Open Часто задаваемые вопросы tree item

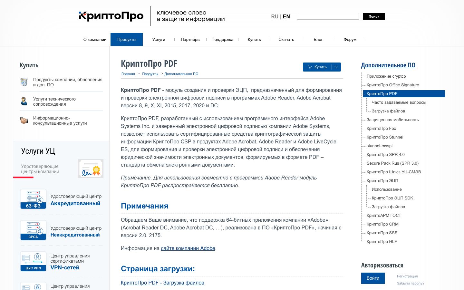coord(399,102)
